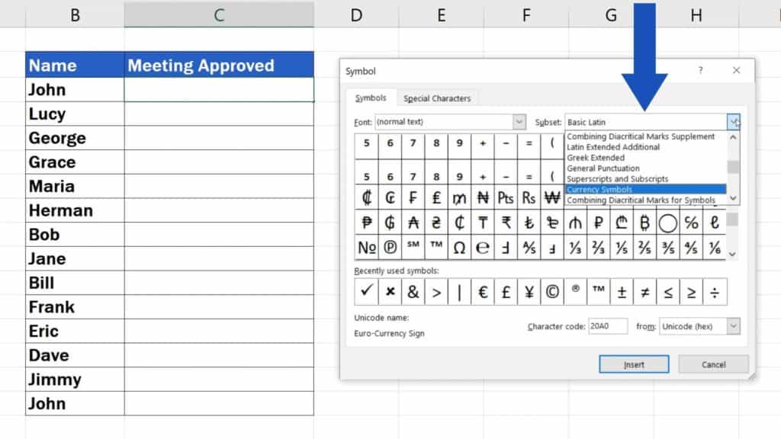Select the checkmark symbol from recently used symbols
Viewport: 781px width, 439px height.
point(366,289)
